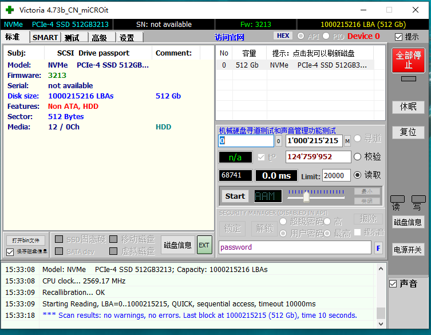Click the log scrollbar down arrow

[x=381, y=324]
